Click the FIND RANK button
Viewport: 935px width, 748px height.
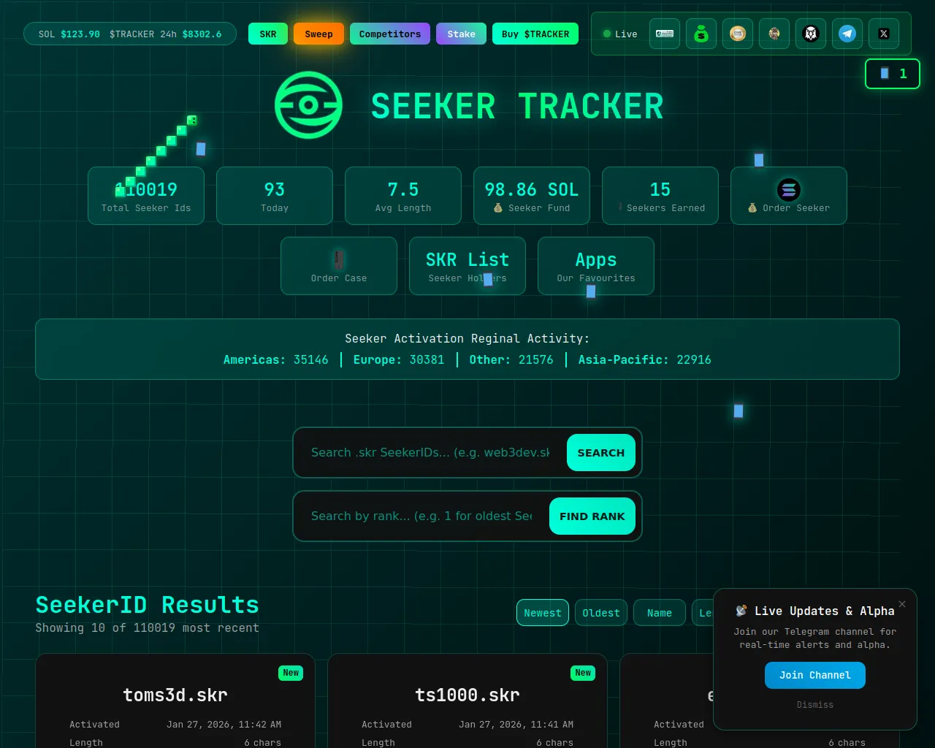592,516
